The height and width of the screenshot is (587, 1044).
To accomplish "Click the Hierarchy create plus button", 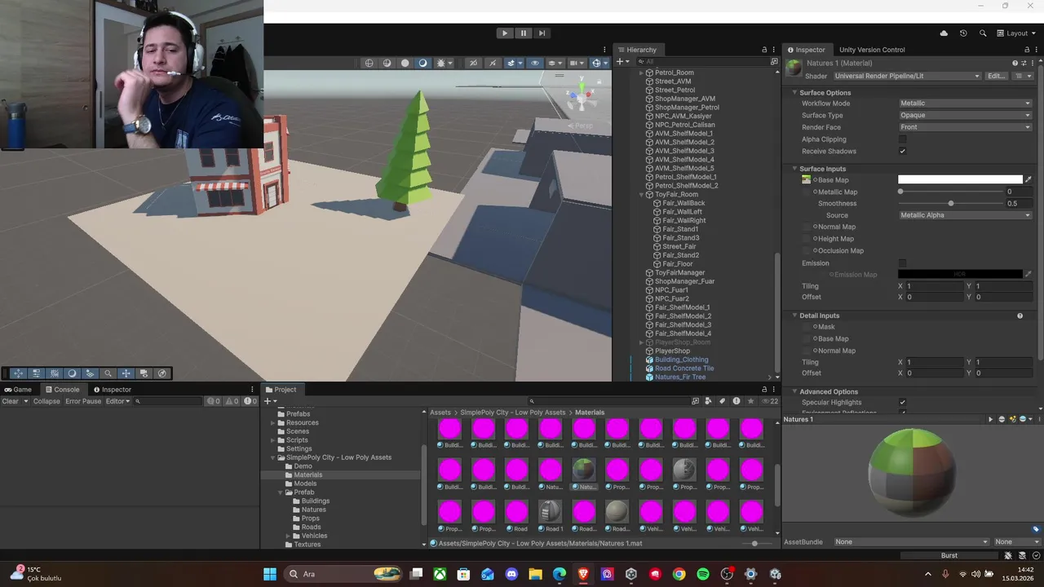I will (622, 61).
